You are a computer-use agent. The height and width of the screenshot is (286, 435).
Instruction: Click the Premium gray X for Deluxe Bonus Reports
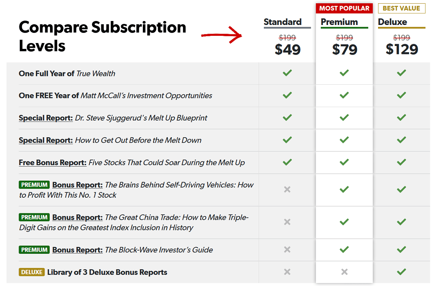344,272
